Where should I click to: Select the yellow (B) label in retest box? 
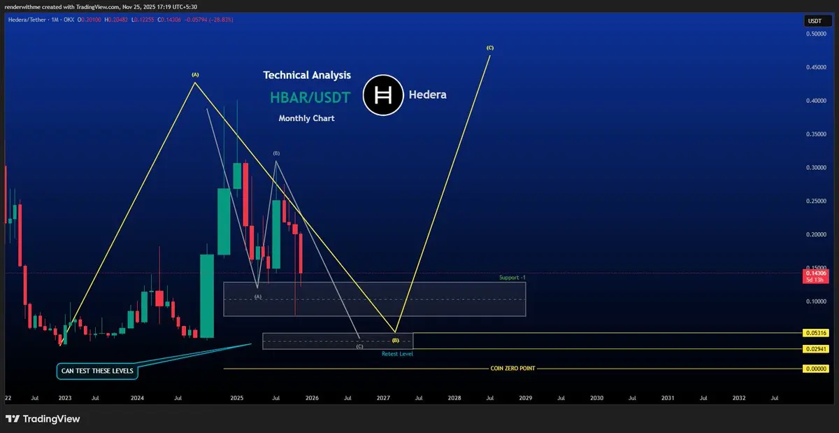tap(396, 341)
